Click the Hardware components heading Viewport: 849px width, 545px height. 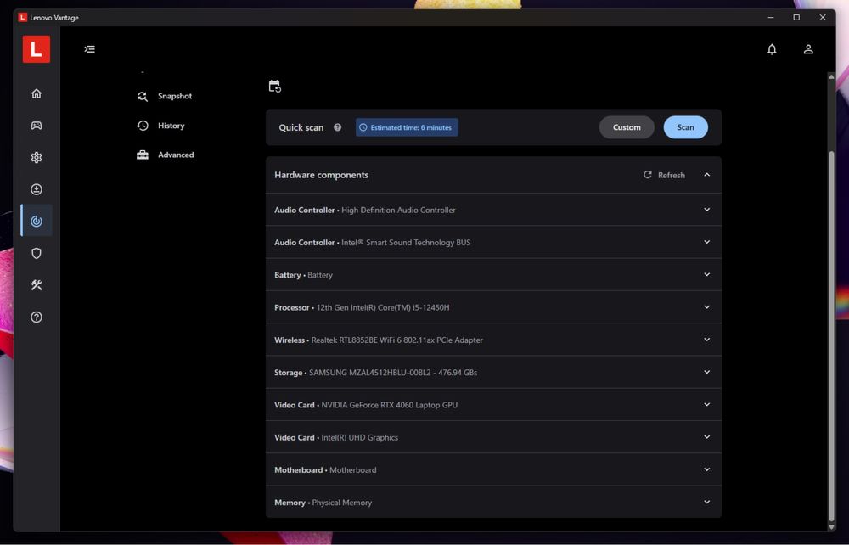tap(322, 175)
